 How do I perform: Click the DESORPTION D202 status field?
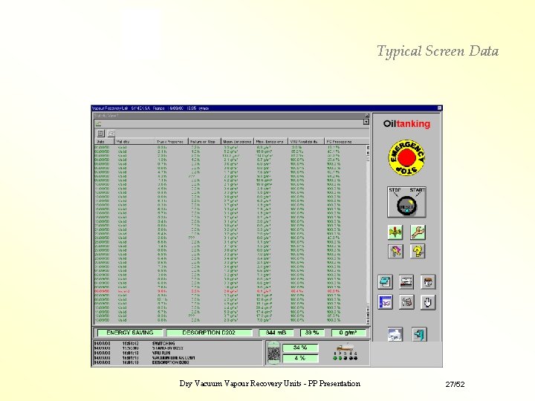(209, 333)
